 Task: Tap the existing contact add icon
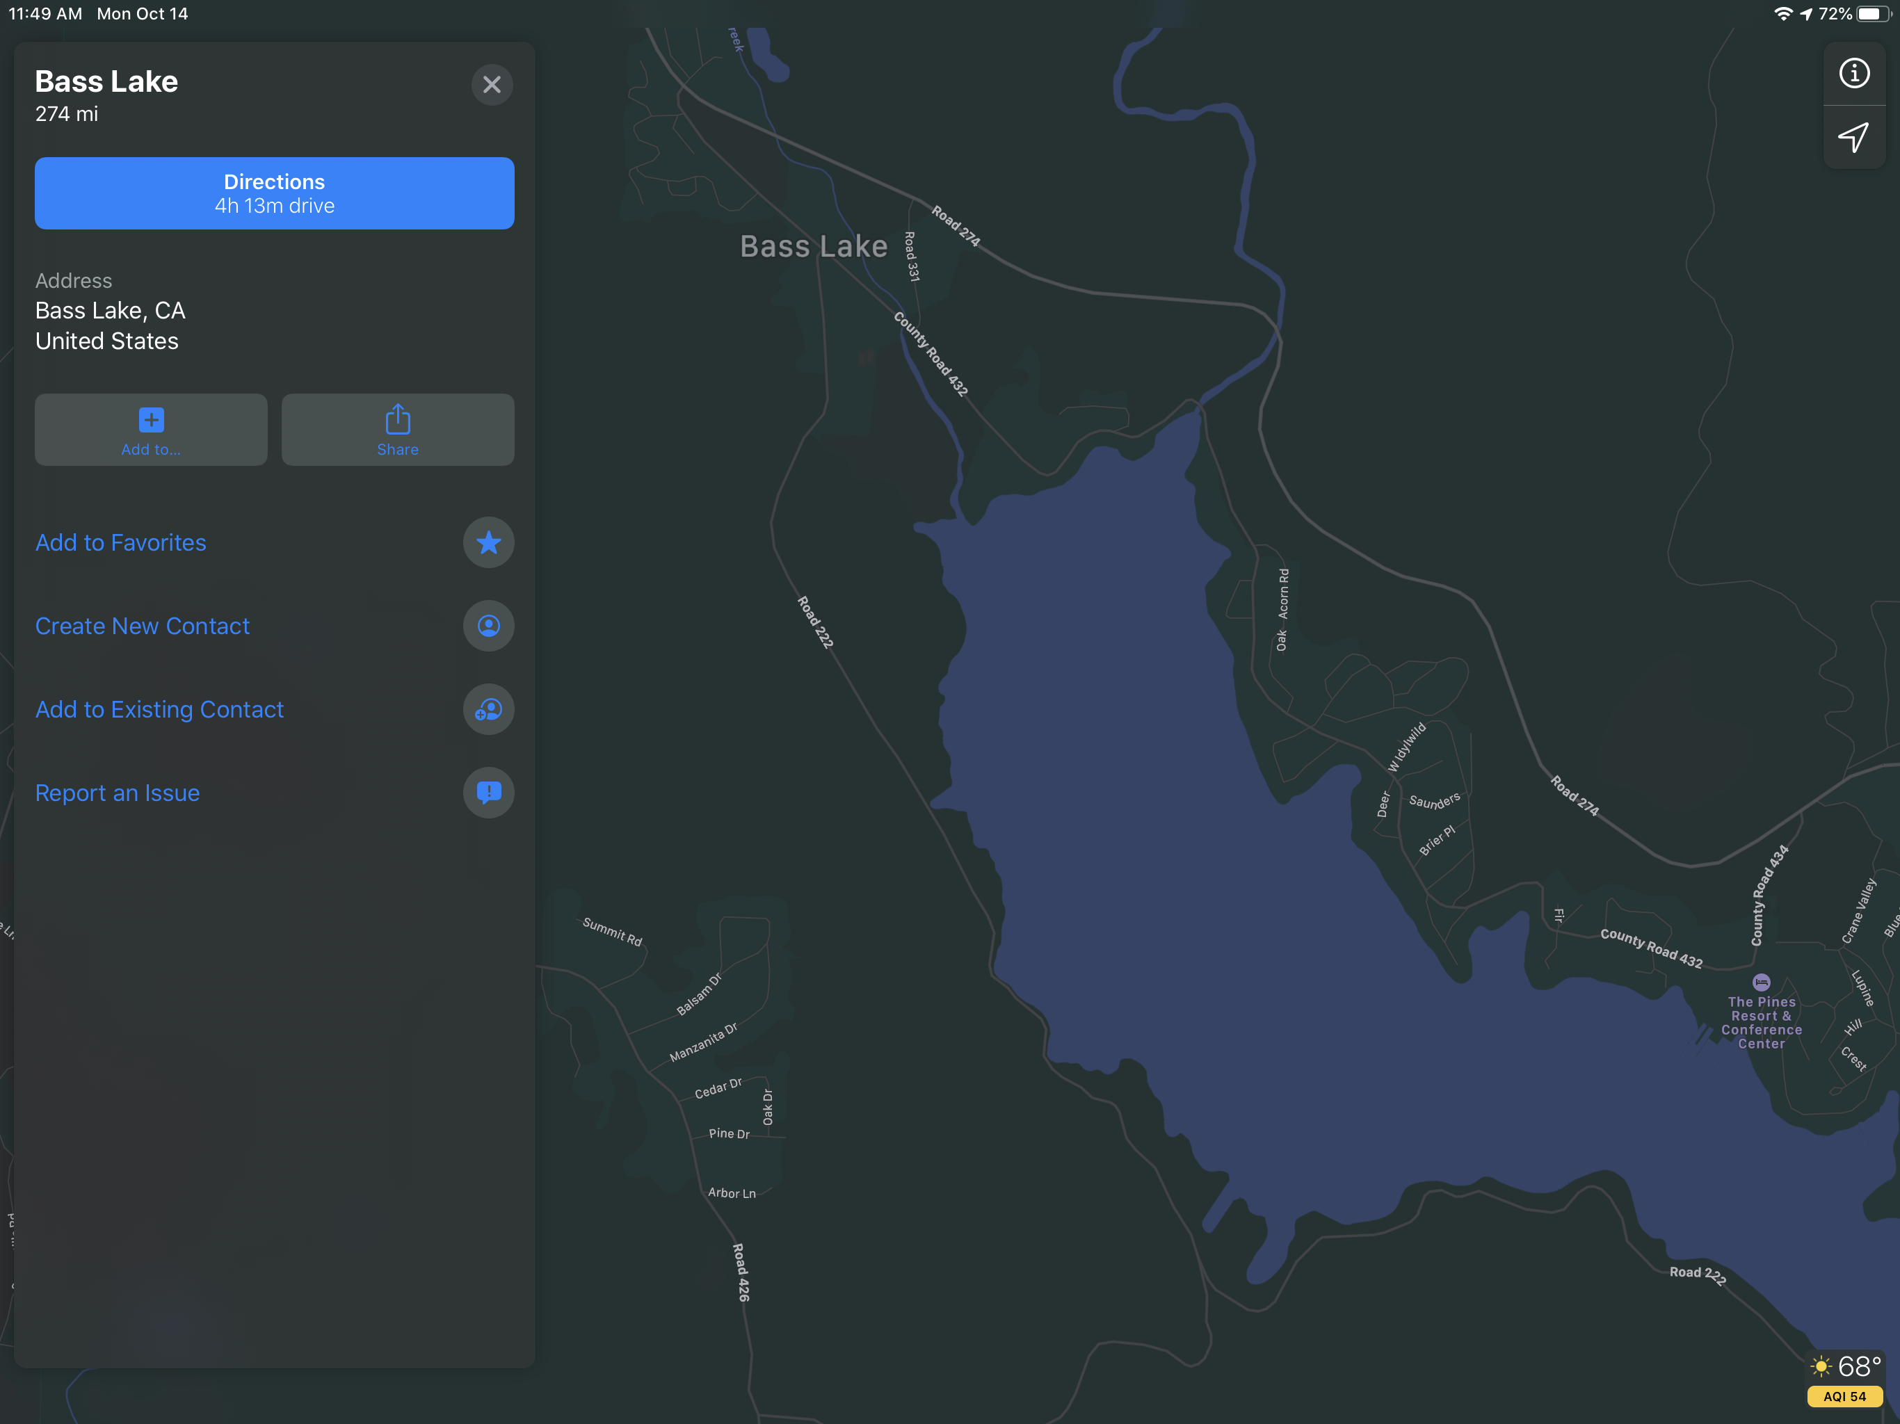pyautogui.click(x=488, y=709)
